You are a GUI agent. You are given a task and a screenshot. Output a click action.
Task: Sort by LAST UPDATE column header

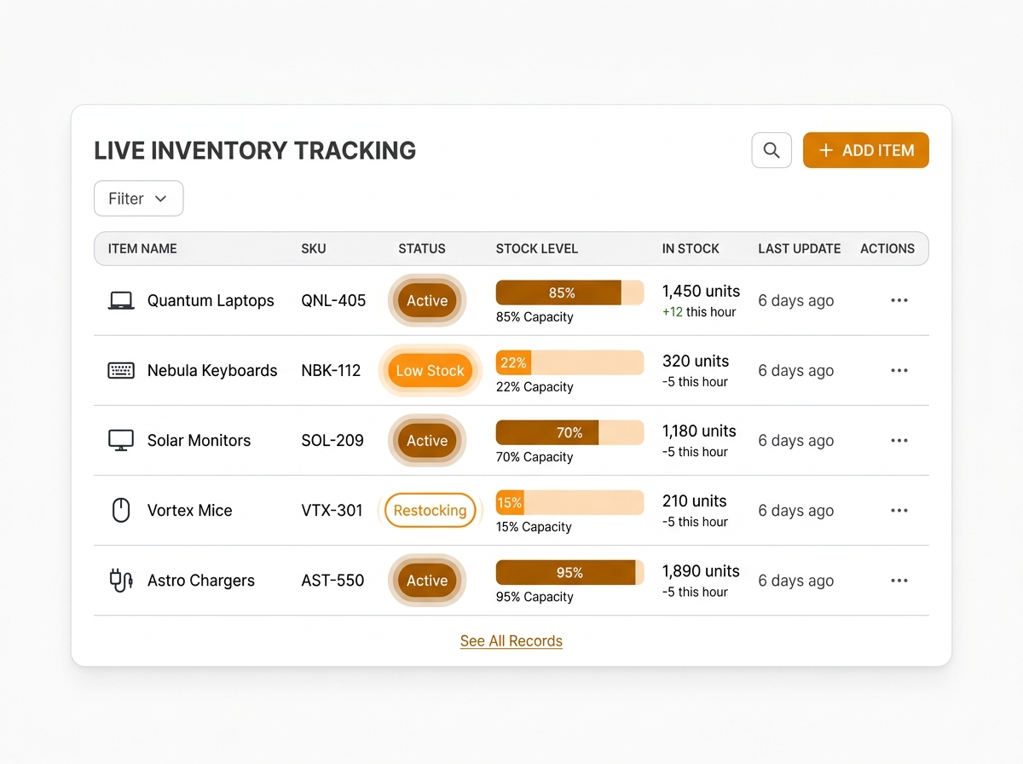[800, 249]
